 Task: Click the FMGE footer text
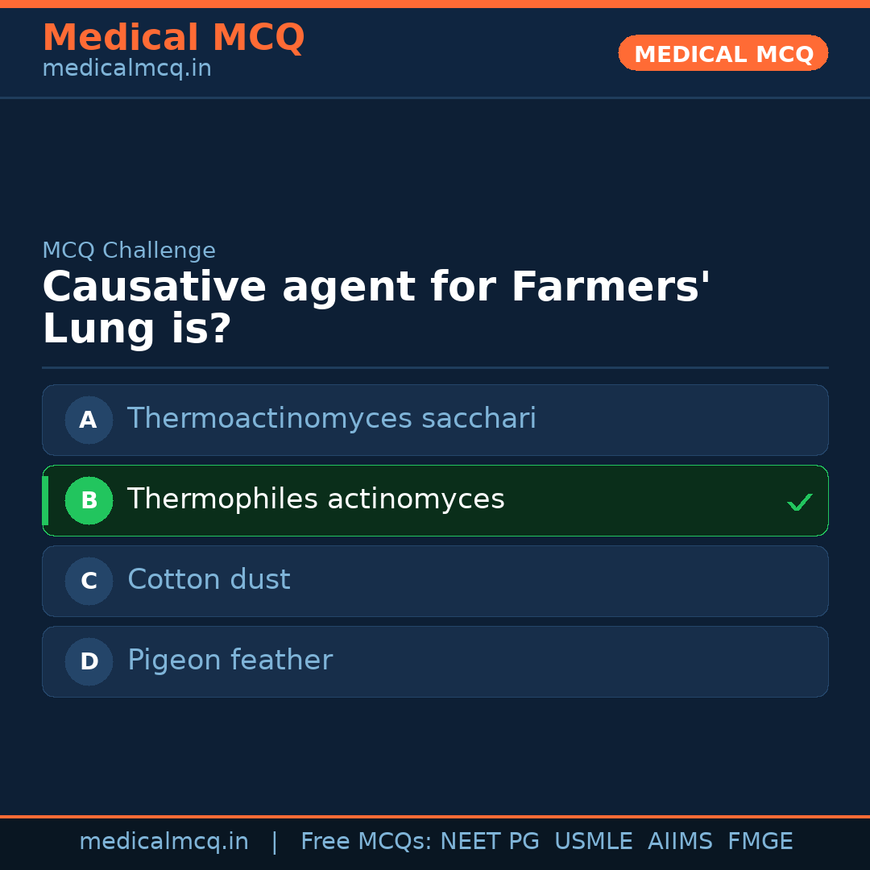coord(760,842)
